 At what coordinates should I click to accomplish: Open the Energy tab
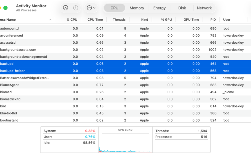(x=159, y=8)
